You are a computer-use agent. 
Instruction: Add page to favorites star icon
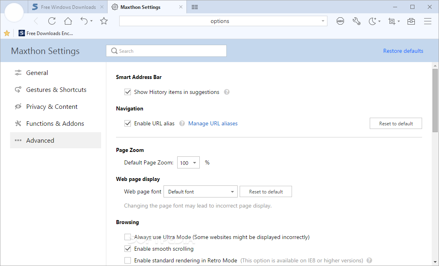[x=104, y=21]
